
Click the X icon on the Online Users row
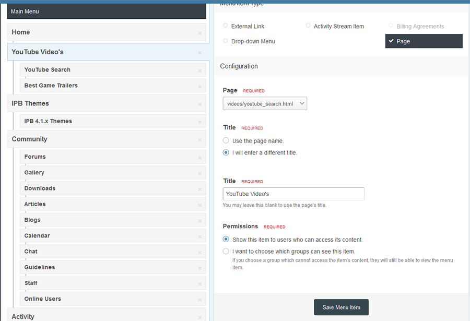coord(199,300)
